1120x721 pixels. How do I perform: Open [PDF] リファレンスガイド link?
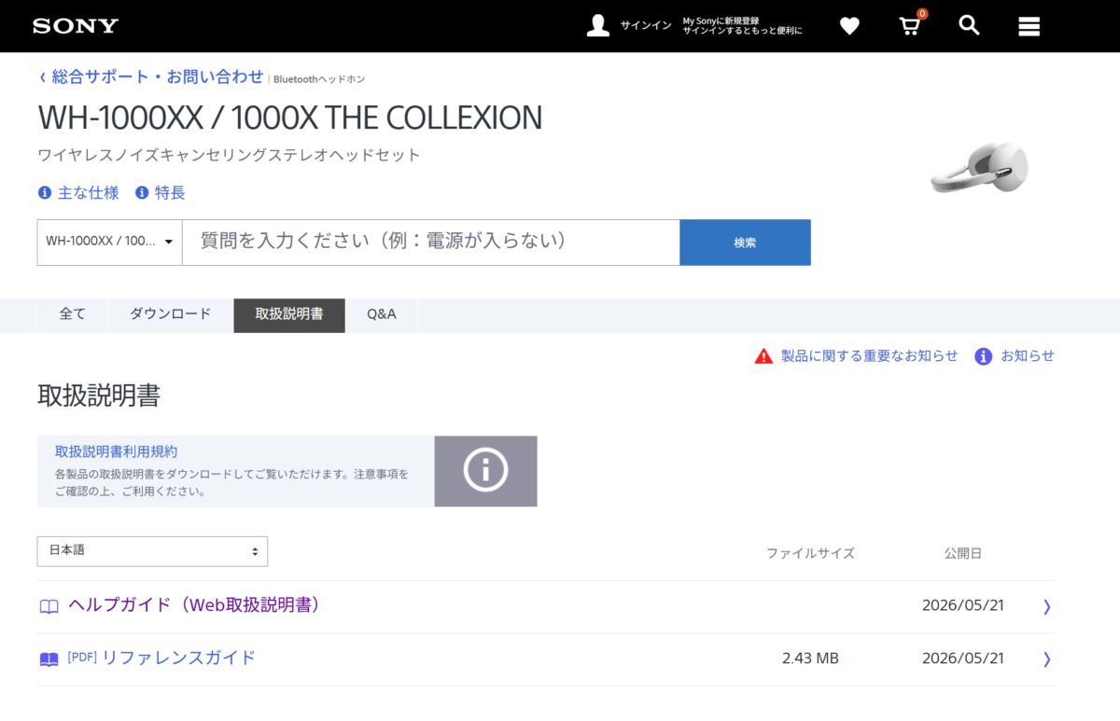pyautogui.click(x=161, y=658)
